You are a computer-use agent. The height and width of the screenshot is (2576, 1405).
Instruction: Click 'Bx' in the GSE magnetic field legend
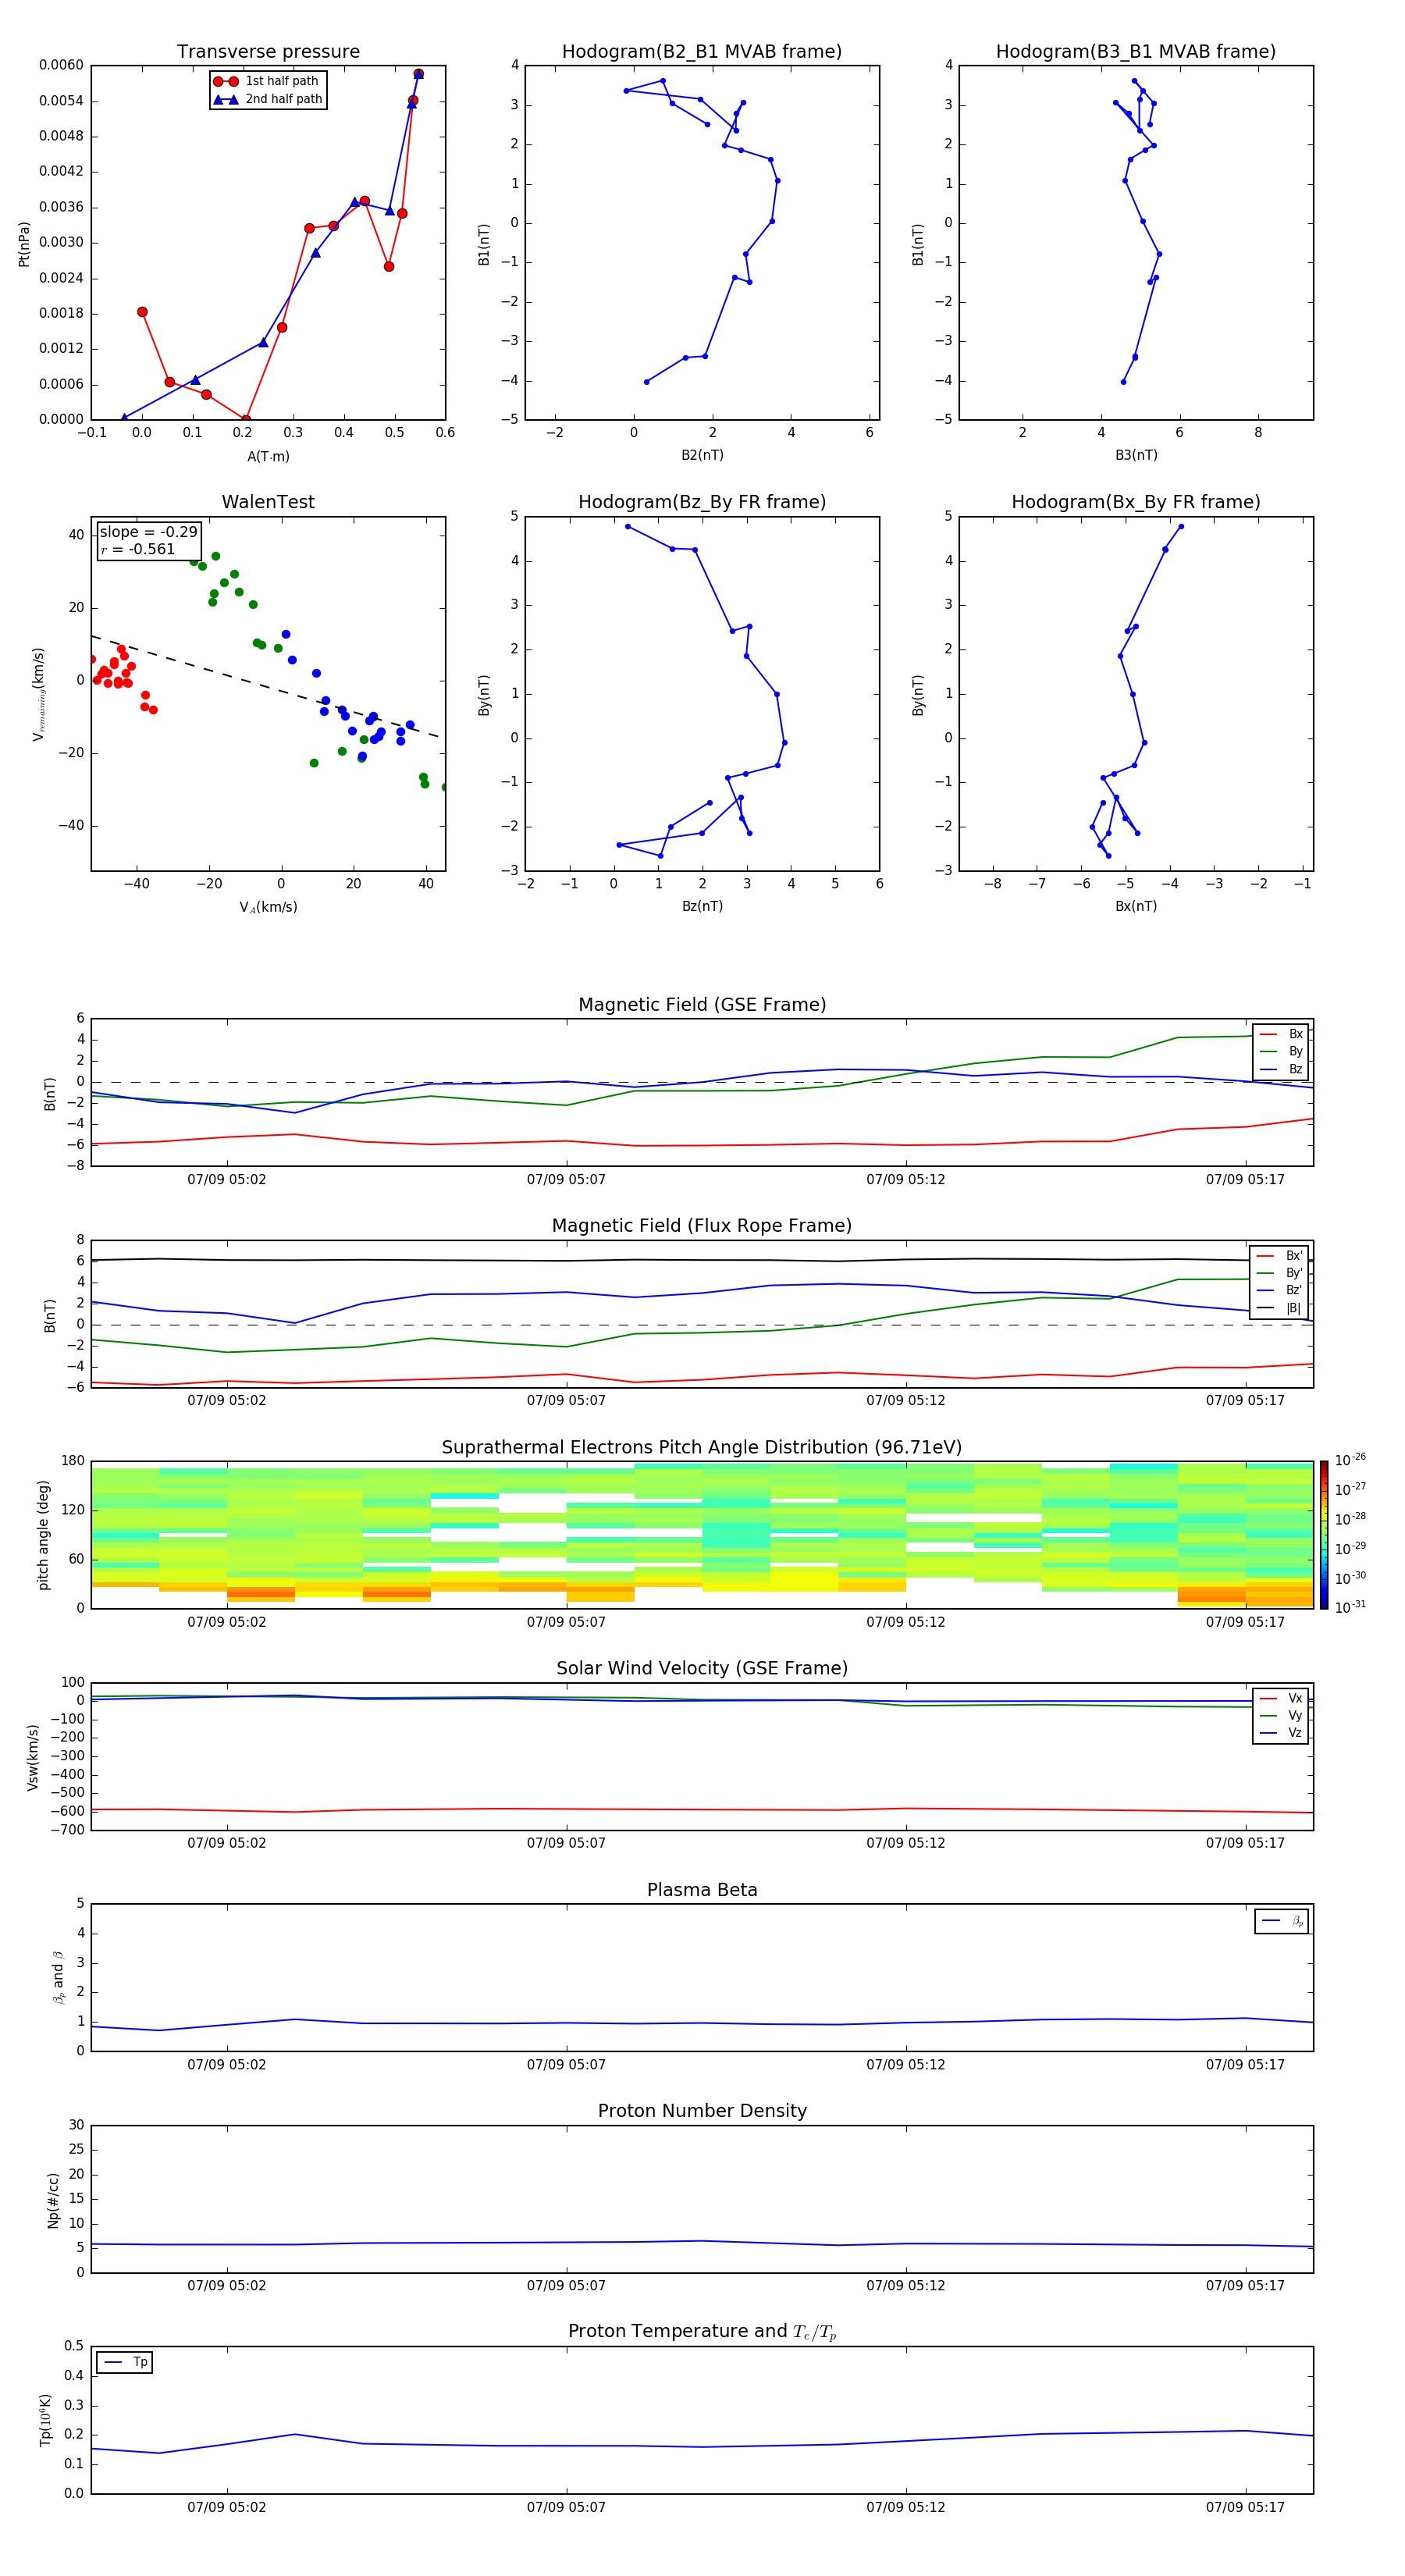1282,1034
